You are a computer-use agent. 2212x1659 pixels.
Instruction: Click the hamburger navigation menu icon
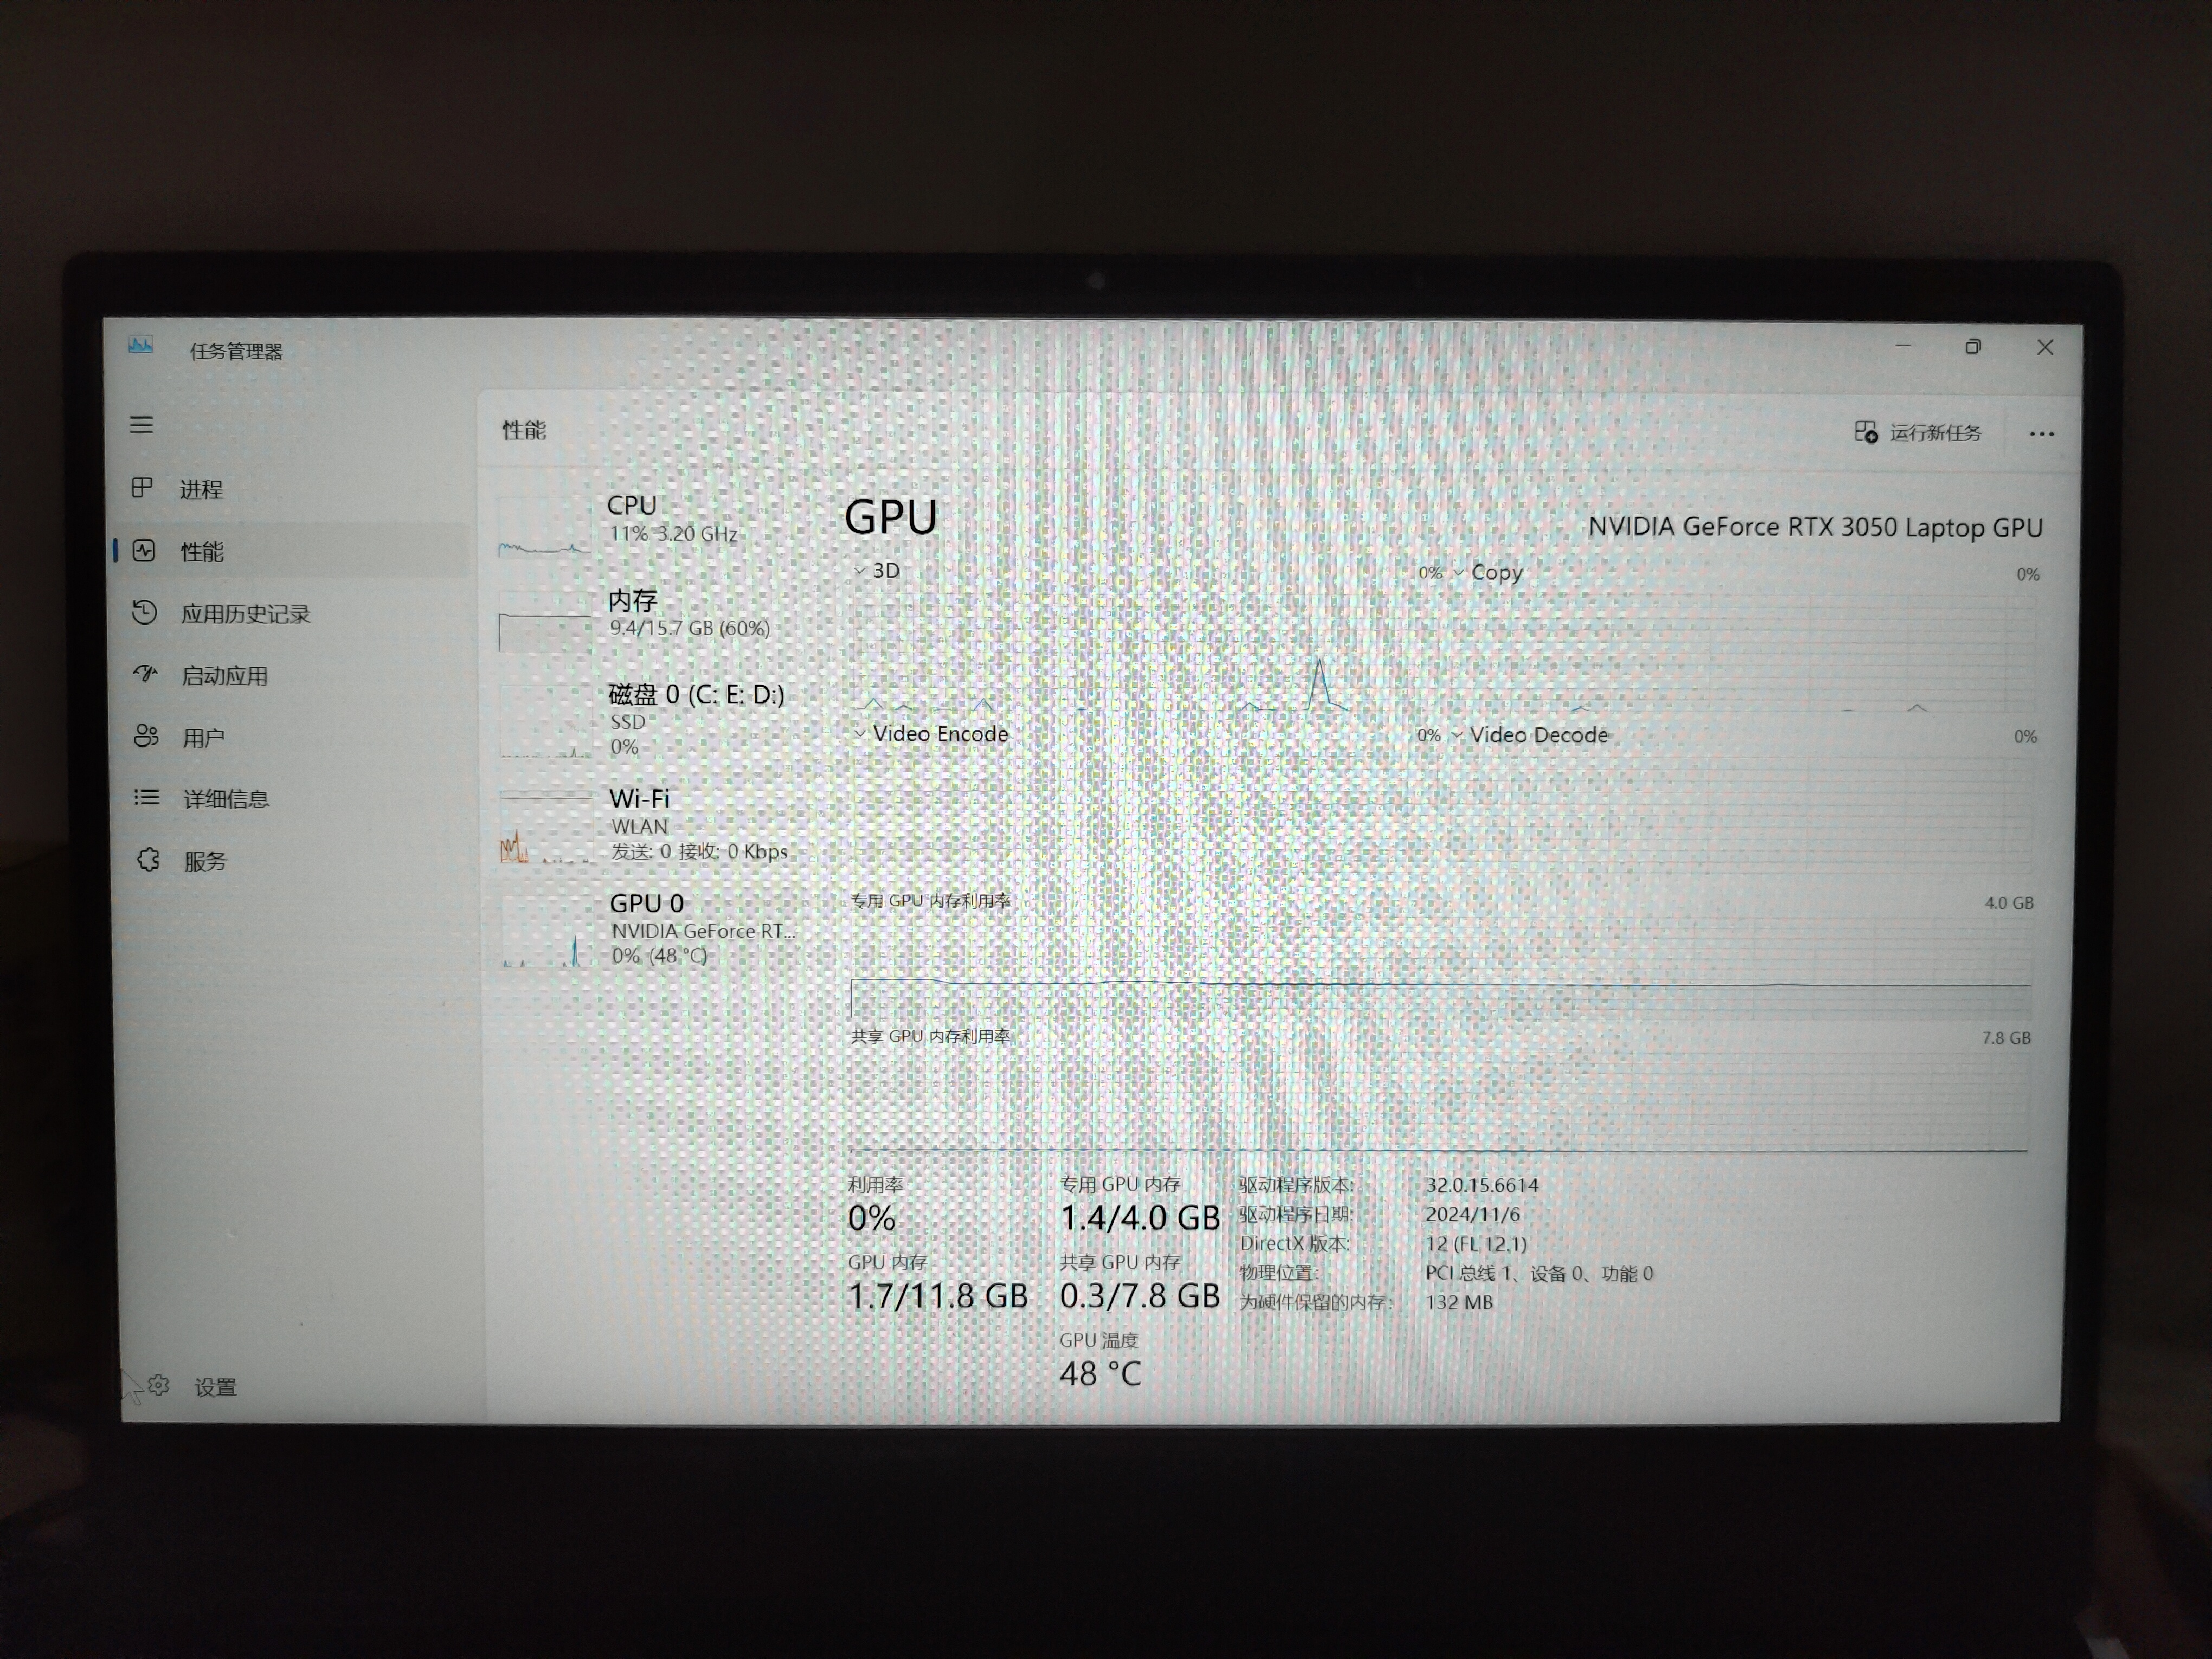[142, 425]
